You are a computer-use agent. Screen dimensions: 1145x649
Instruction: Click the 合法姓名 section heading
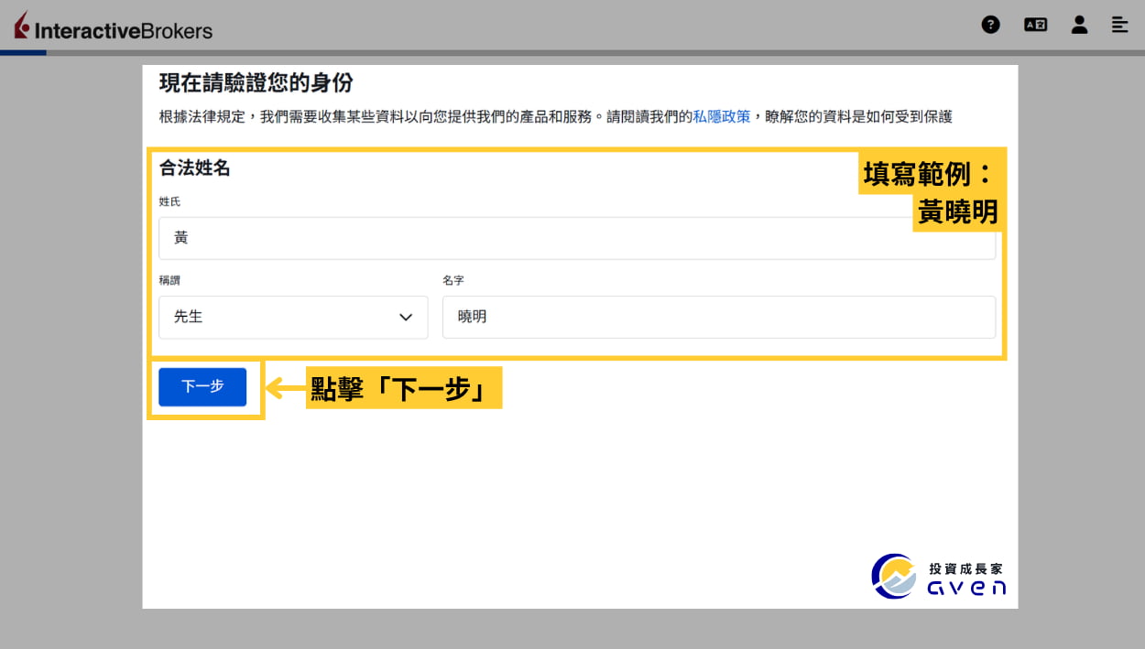(194, 168)
